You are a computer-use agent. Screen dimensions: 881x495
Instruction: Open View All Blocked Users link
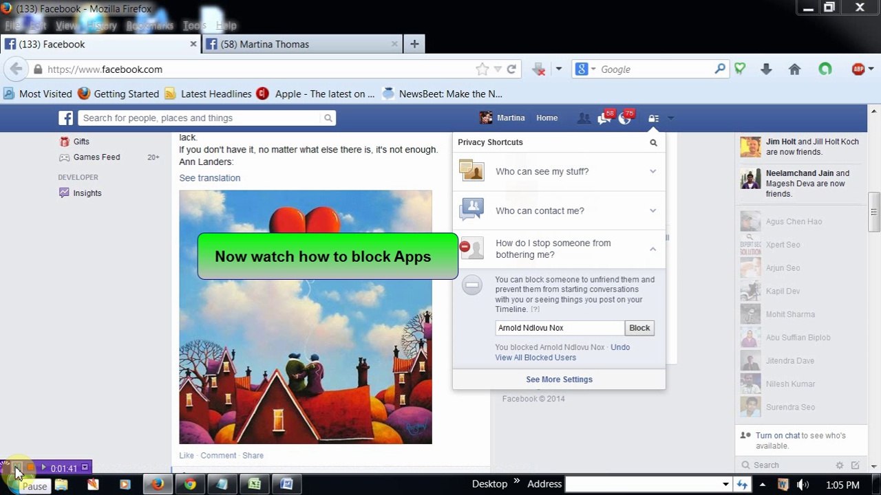point(535,357)
